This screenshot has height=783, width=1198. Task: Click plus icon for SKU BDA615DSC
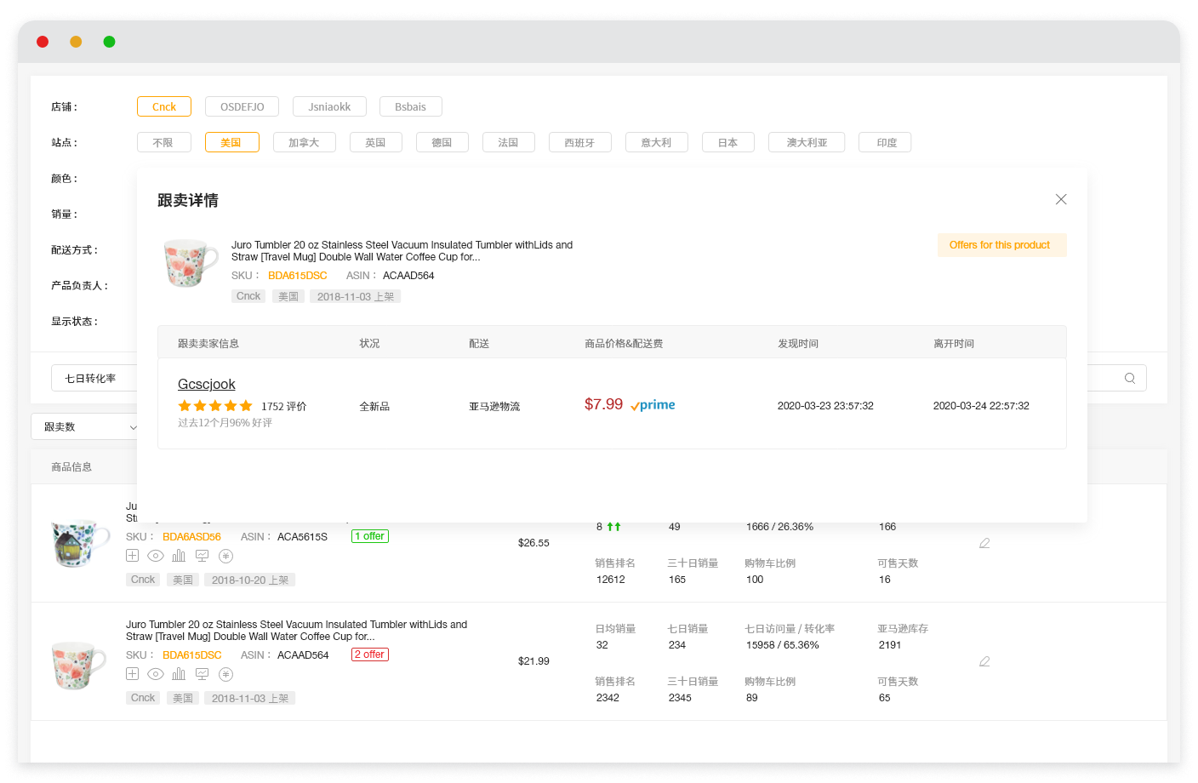[x=132, y=674]
